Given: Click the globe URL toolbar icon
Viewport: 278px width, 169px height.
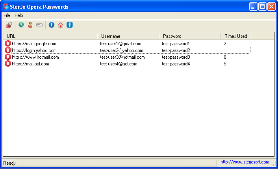Looking at the screenshot, I should pos(21,25).
